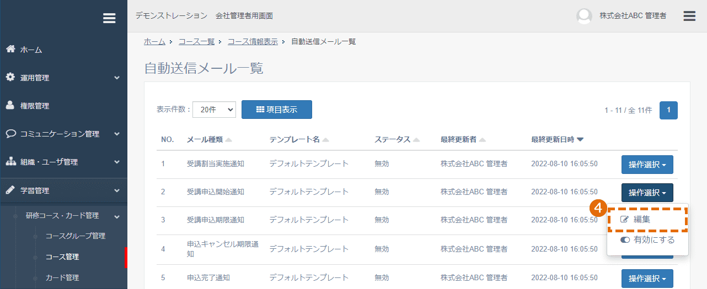
Task: Click the 項目表示 button
Action: click(277, 110)
